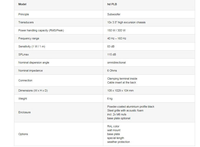Click the "Subwoofer" value text
The width and height of the screenshot is (200, 147).
pyautogui.click(x=114, y=14)
